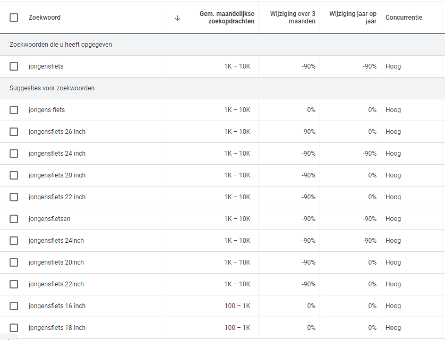Click the horizontal scrollbar arrow at bottom left
The image size is (445, 340).
click(7, 337)
